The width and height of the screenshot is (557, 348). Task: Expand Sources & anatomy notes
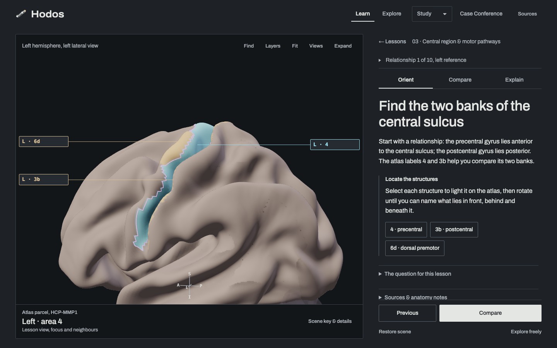[413, 297]
